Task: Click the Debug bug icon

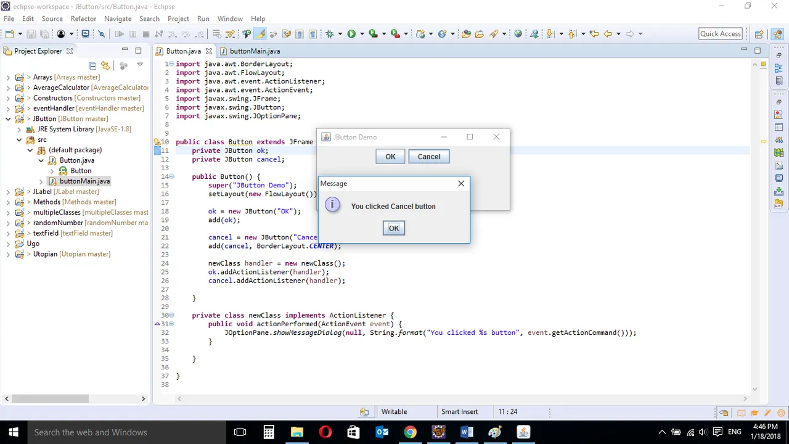Action: point(330,34)
